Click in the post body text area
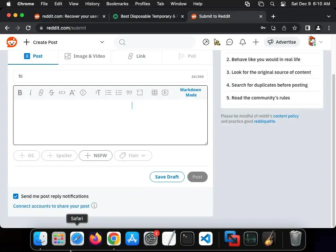336x252 pixels. coord(110,122)
